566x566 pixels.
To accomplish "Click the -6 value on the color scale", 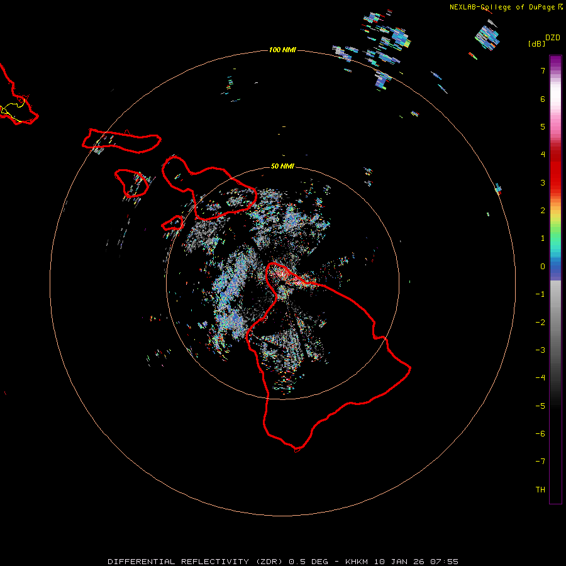I will pos(540,434).
